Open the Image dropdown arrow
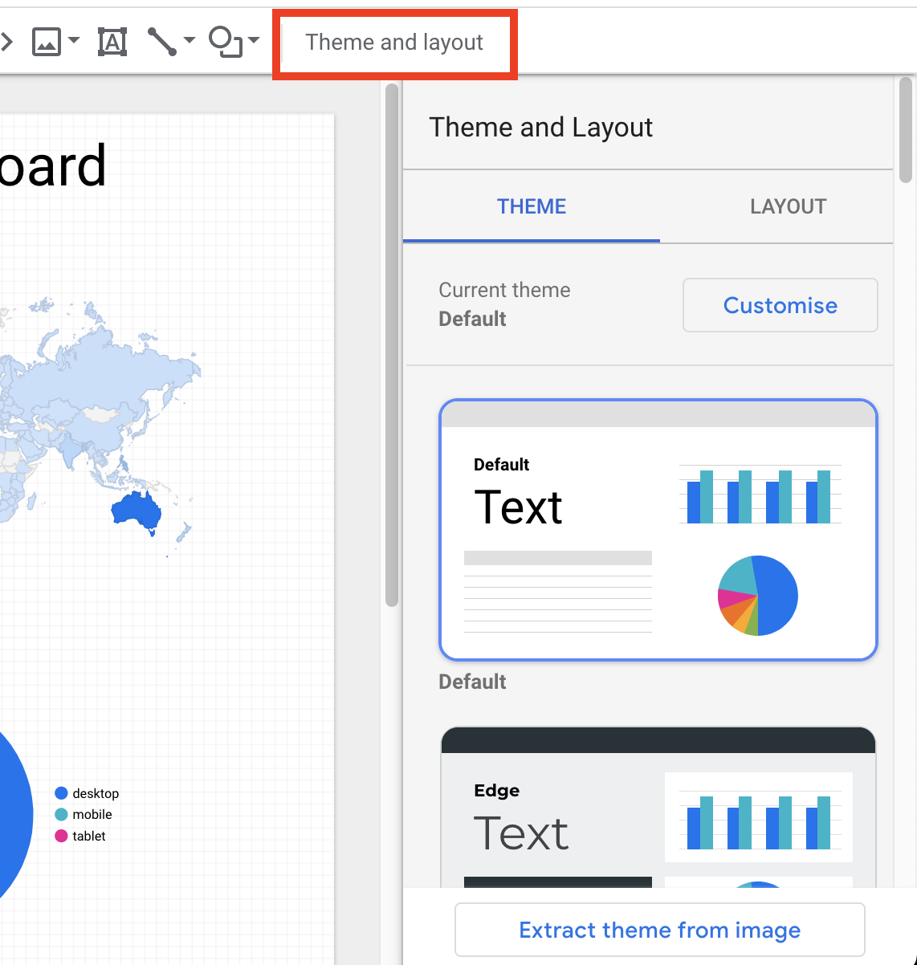 74,40
